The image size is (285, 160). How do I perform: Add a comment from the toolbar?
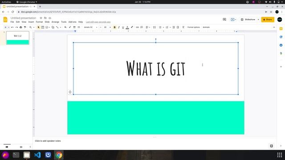pos(142,27)
